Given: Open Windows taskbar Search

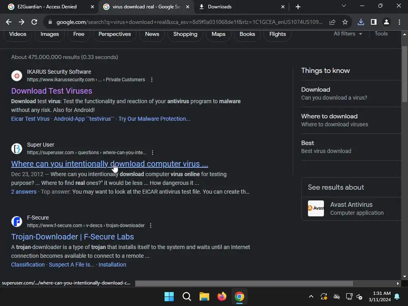Looking at the screenshot, I should [x=186, y=296].
